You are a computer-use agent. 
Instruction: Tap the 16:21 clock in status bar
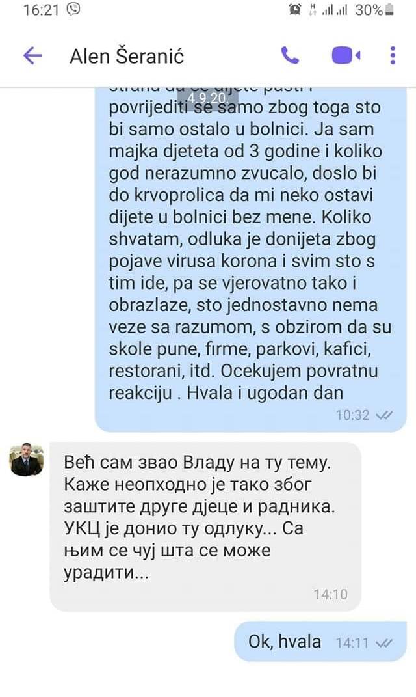(x=41, y=10)
